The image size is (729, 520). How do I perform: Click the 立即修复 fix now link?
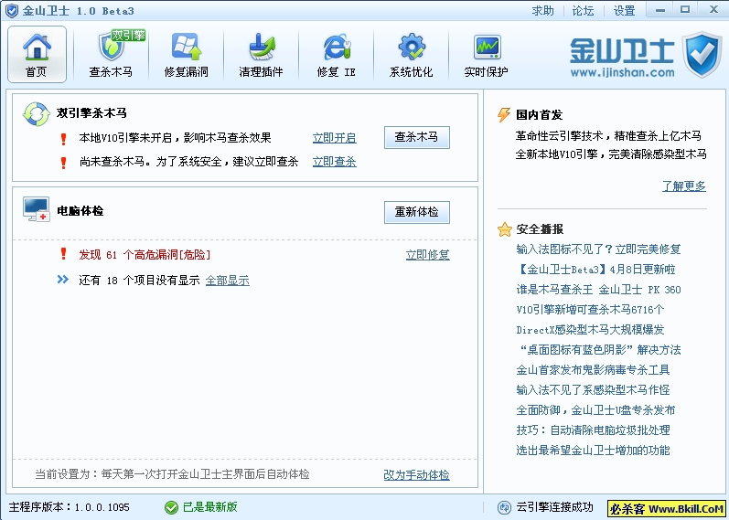427,255
